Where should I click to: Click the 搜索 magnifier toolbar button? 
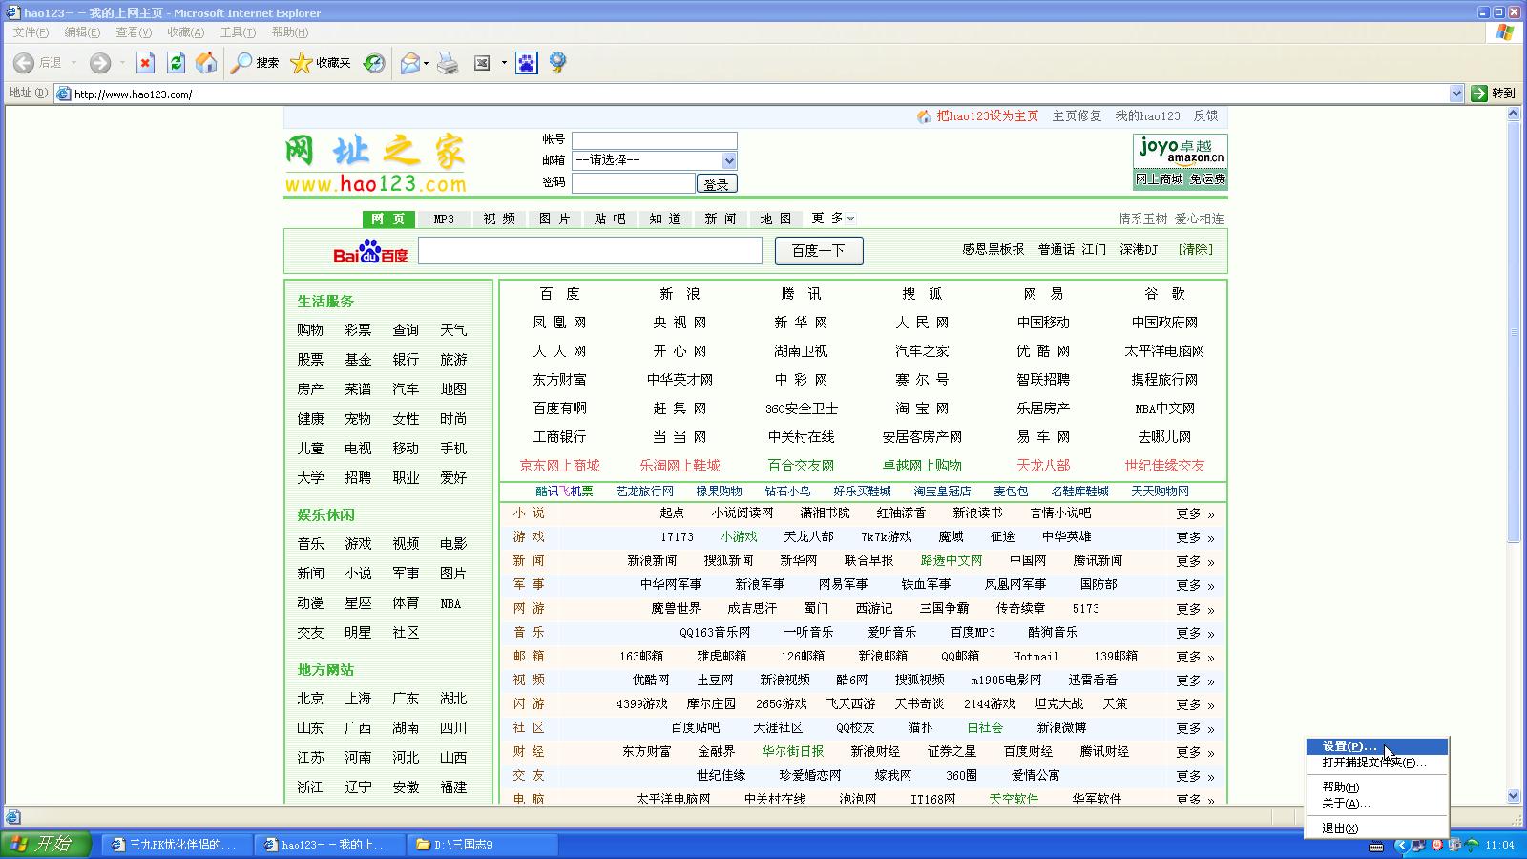255,63
